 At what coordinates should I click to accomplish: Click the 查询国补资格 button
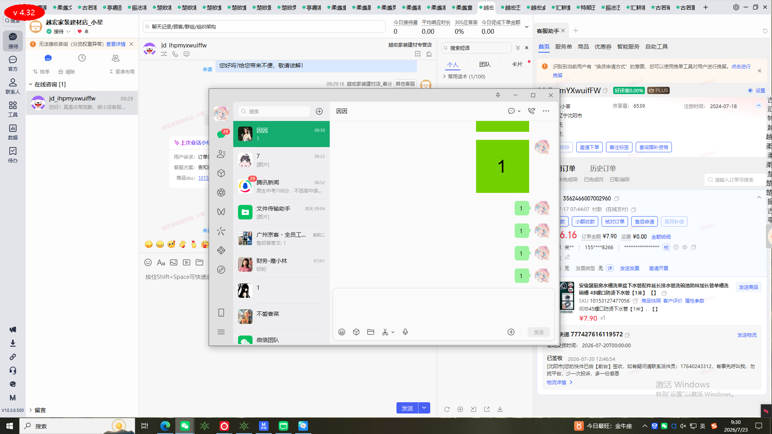(654, 147)
